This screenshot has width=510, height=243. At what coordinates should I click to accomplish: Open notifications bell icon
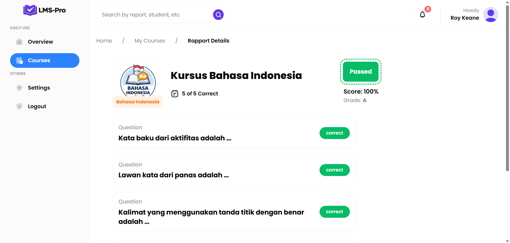(422, 14)
